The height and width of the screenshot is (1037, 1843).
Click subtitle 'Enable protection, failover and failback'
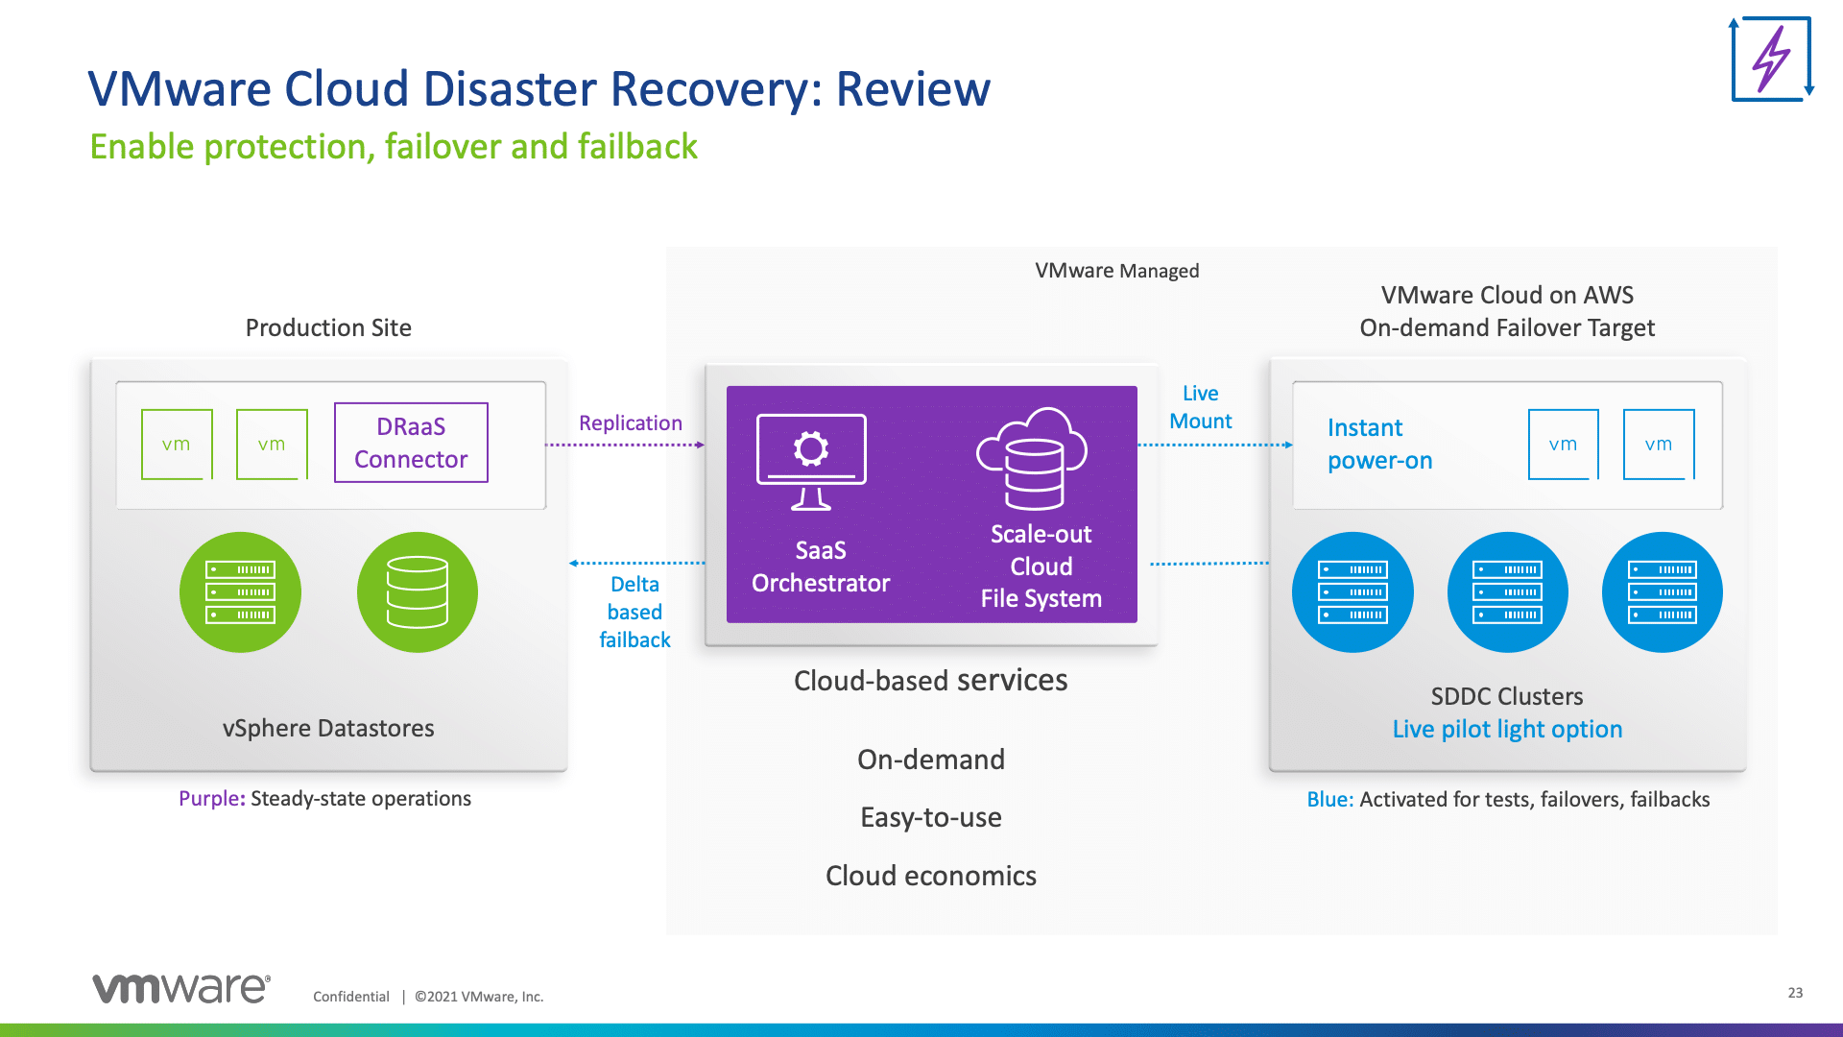click(394, 147)
